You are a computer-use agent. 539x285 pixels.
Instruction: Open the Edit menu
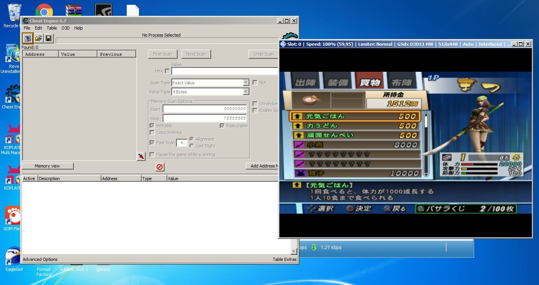[38, 28]
